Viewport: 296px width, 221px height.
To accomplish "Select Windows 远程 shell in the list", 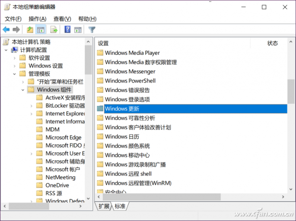I will click(128, 173).
